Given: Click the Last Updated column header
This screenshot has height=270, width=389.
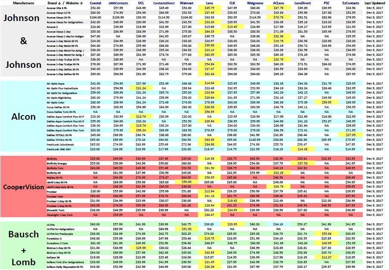Looking at the screenshot, I should pos(375,3).
